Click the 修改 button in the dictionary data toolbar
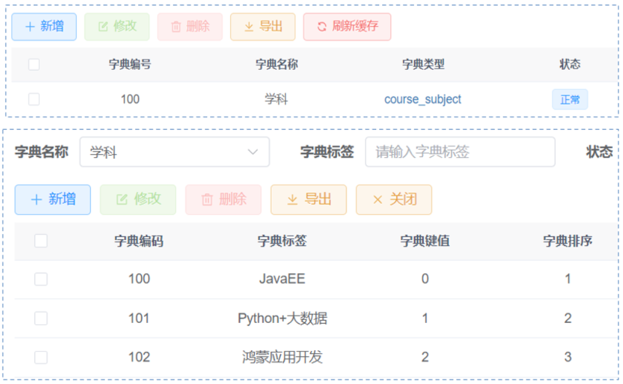The width and height of the screenshot is (623, 384). pyautogui.click(x=138, y=200)
